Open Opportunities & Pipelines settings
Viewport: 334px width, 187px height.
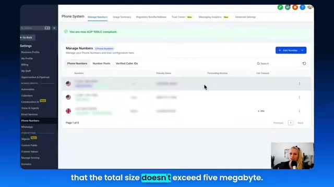point(35,77)
